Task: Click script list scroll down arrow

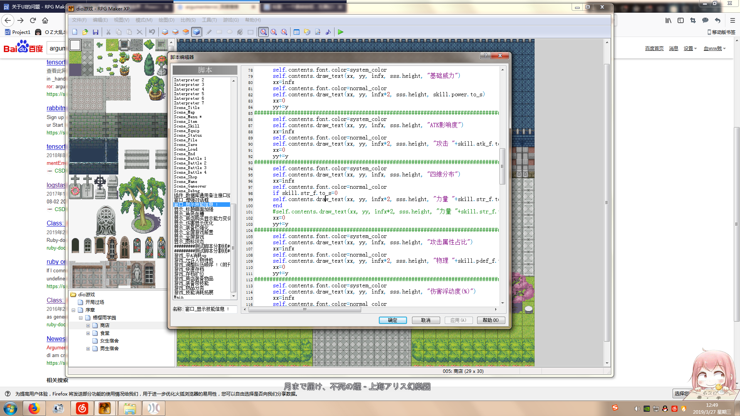Action: pyautogui.click(x=234, y=296)
